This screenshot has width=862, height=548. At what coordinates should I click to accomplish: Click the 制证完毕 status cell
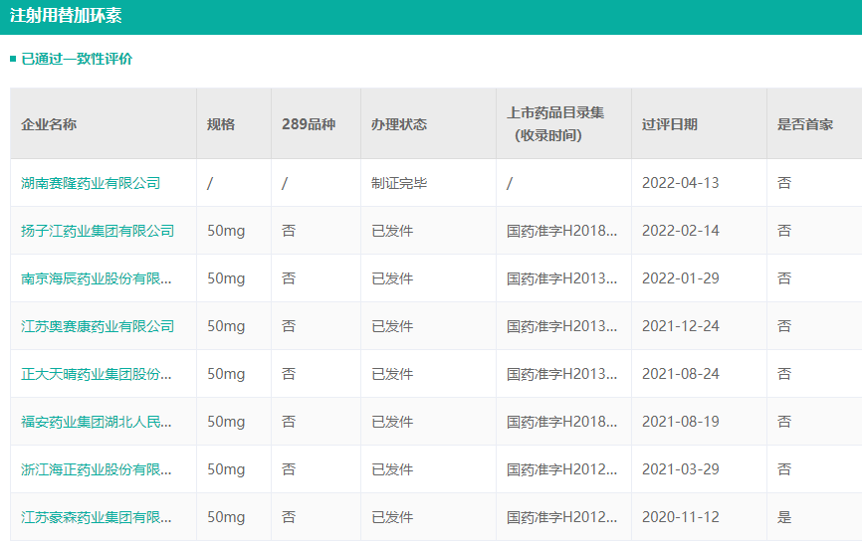(399, 183)
